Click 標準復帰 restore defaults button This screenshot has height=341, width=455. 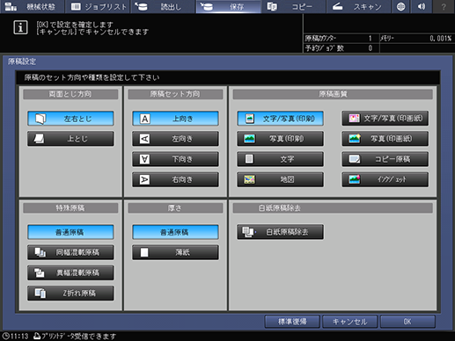point(292,322)
